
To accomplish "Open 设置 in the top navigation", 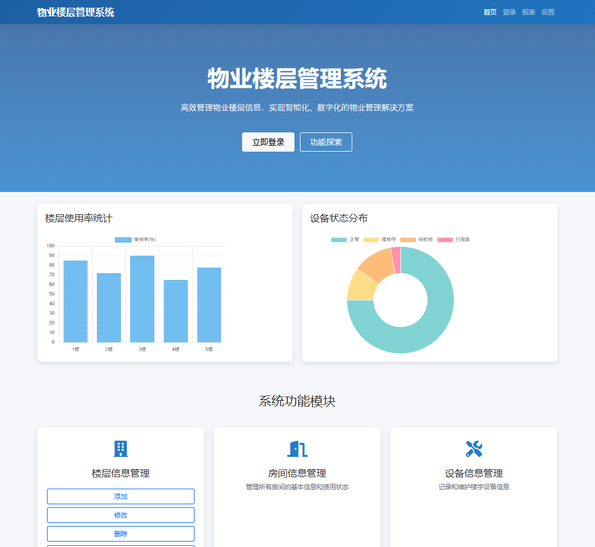I will (x=548, y=11).
